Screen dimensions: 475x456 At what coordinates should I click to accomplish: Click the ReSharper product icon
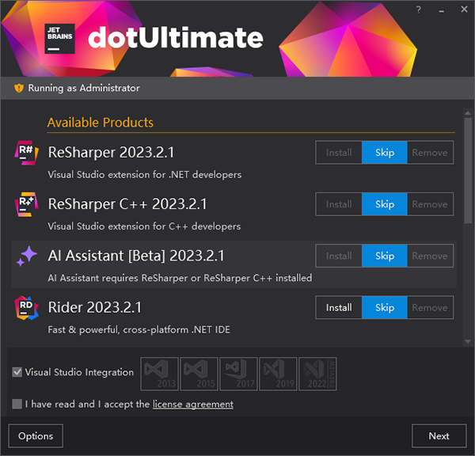[27, 153]
